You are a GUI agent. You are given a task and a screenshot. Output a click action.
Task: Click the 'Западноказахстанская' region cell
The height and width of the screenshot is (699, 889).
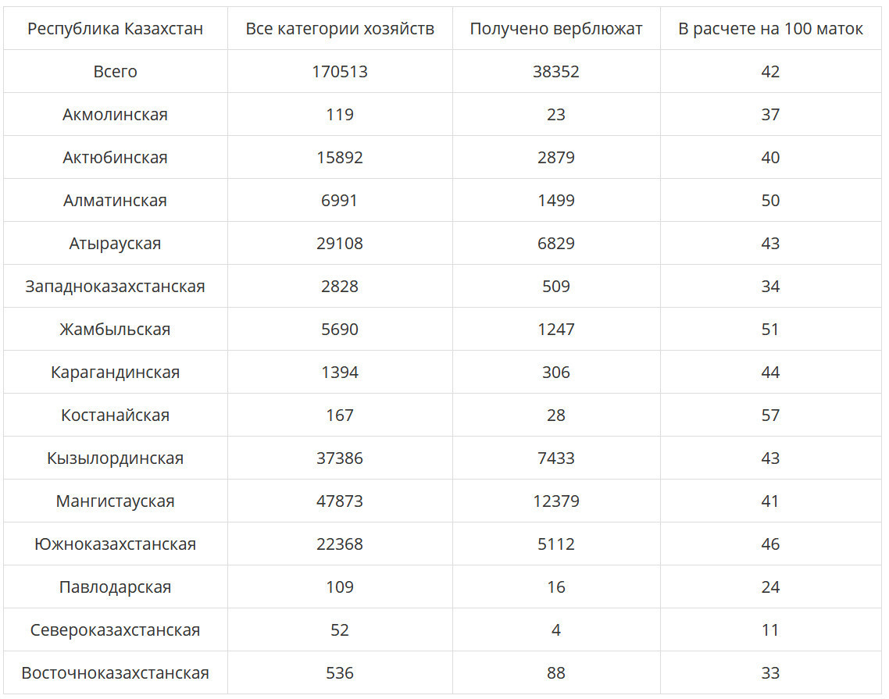click(x=115, y=287)
